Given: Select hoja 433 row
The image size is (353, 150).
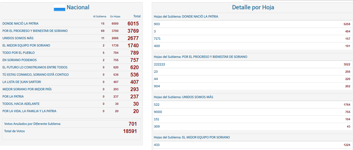Looking at the screenshot, I should click(x=157, y=145).
